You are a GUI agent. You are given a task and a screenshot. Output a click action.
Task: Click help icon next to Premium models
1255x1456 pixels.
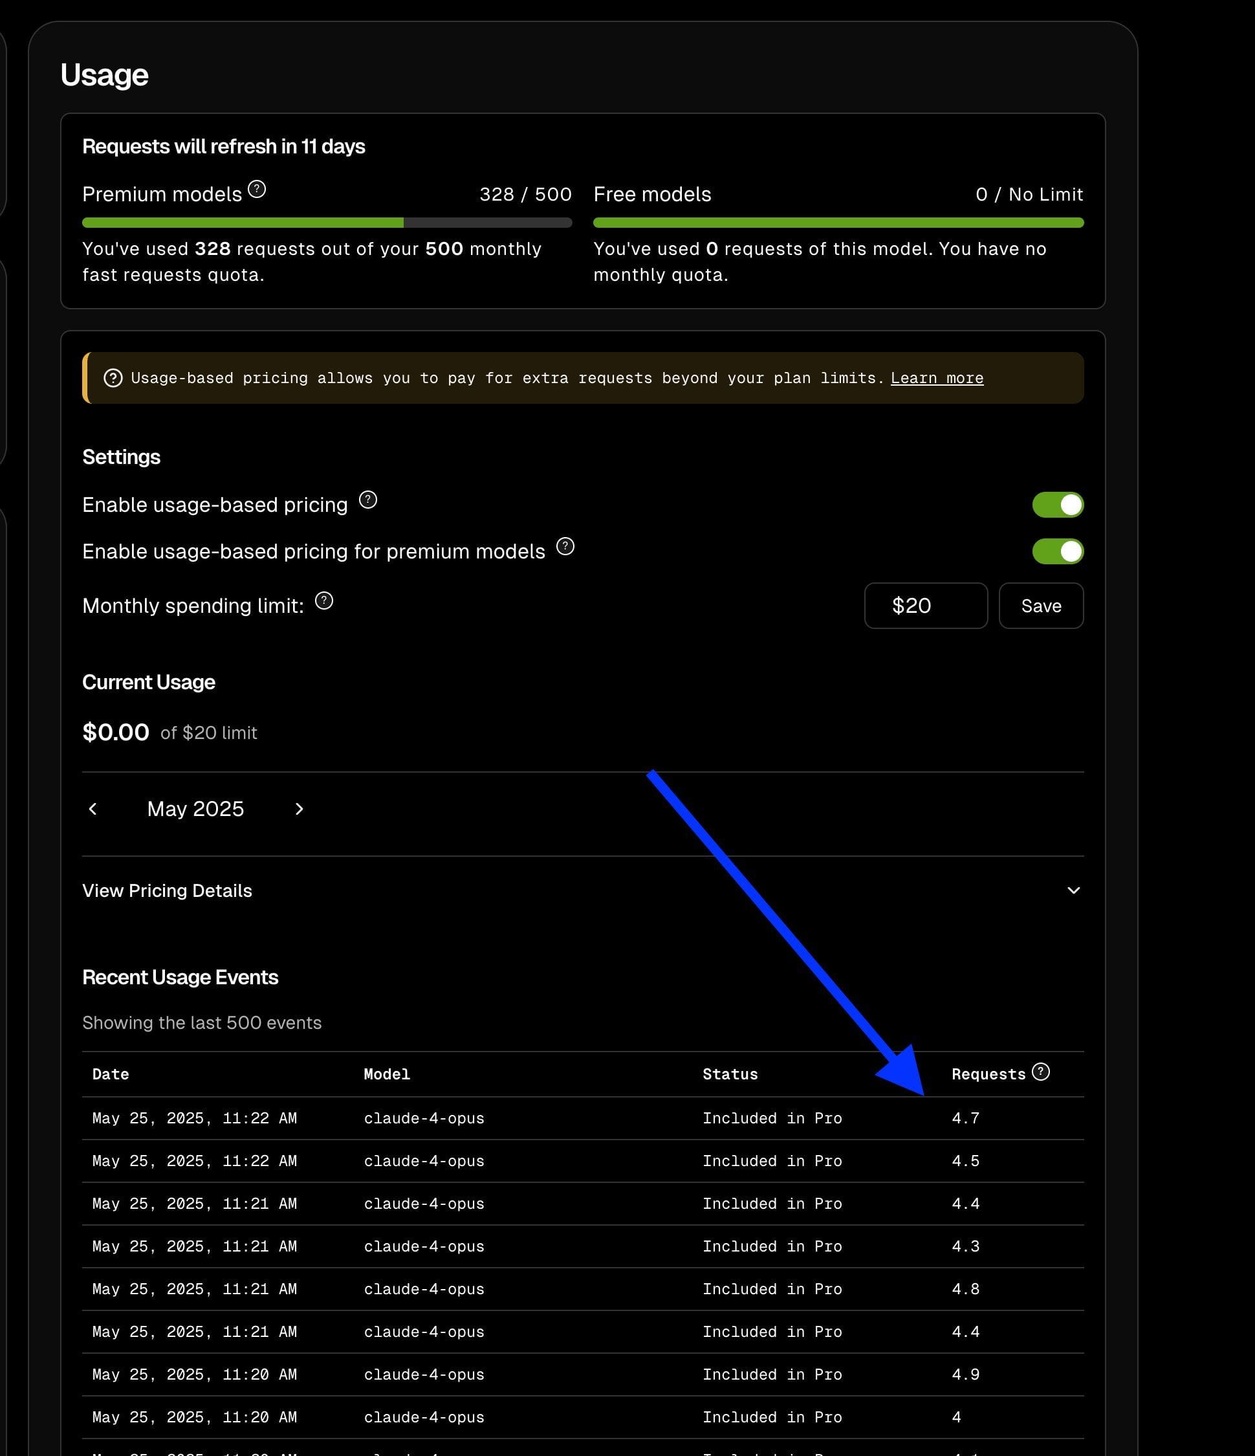257,189
